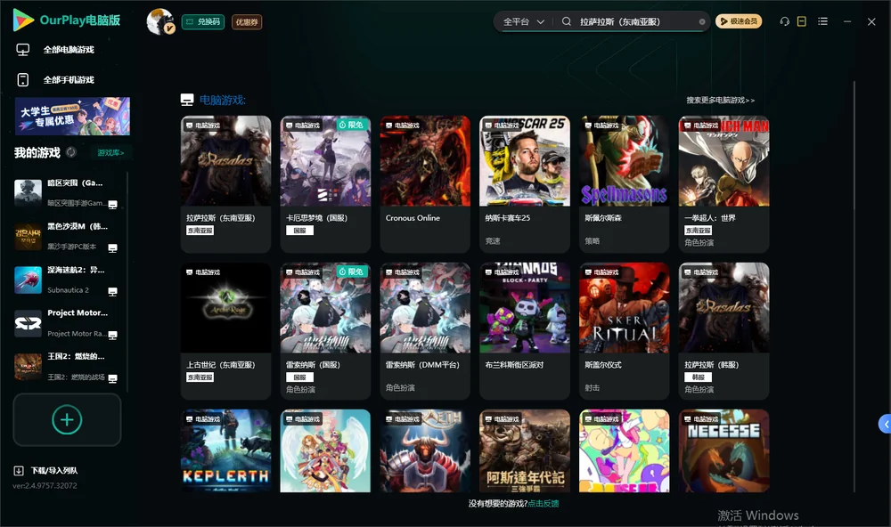Open the 全平台 platform dropdown
The height and width of the screenshot is (527, 891).
coord(524,21)
